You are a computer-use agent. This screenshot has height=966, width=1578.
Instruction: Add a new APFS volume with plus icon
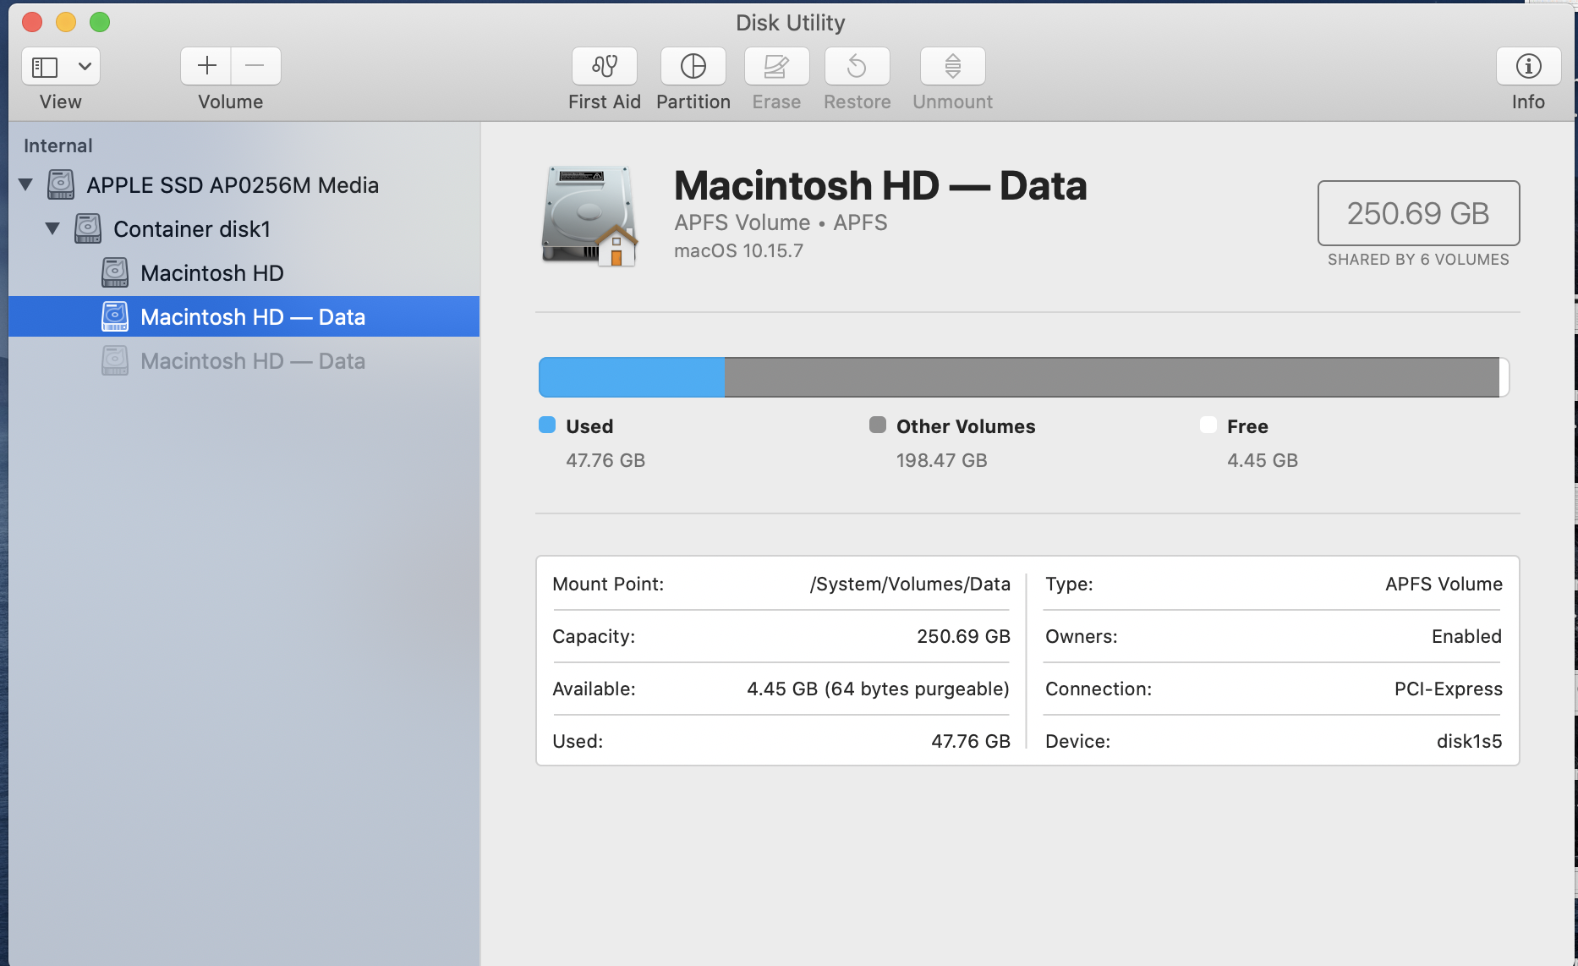pos(206,66)
